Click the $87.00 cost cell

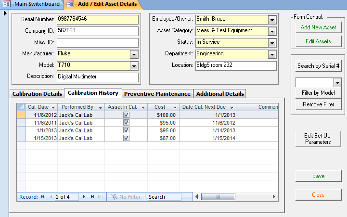163,138
